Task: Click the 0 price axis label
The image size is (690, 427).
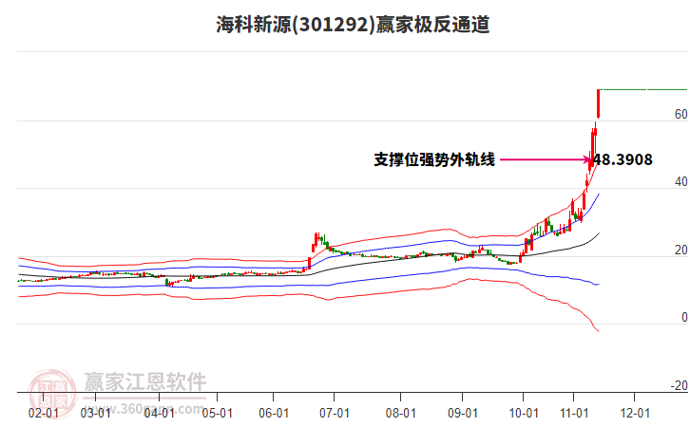Action: click(x=684, y=317)
